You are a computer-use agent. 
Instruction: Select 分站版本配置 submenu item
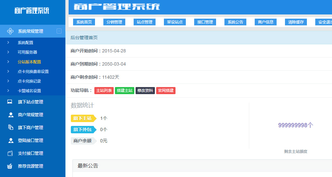(x=29, y=62)
